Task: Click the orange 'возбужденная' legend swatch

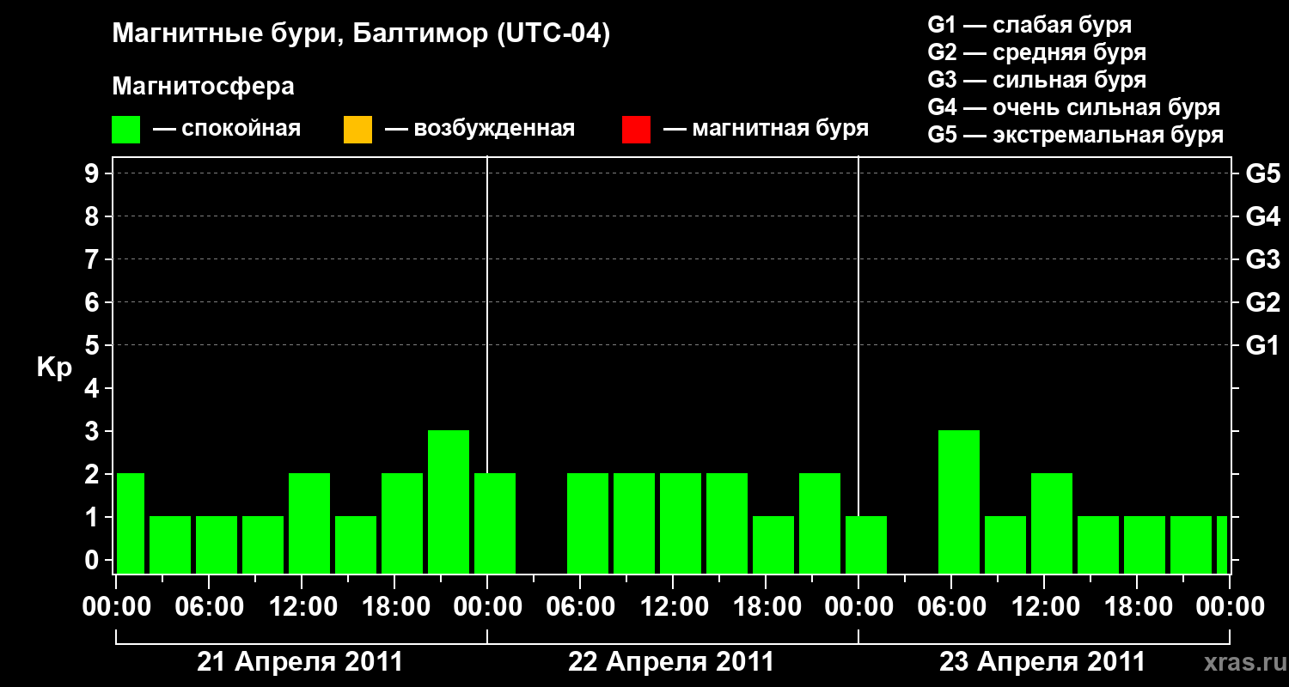Action: 357,130
